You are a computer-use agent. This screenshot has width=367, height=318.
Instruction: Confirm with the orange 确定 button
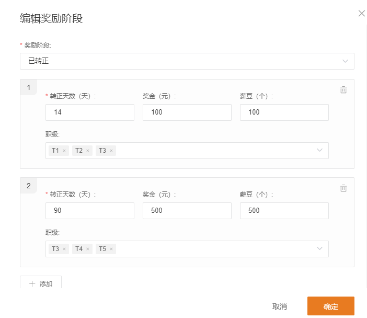[331, 306]
